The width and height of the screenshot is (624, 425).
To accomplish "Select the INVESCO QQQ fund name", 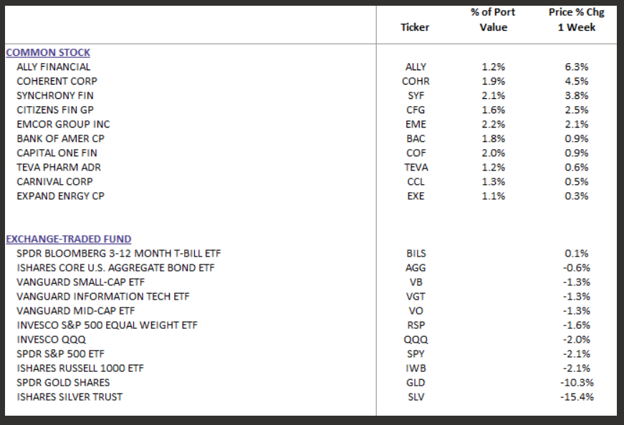I will 48,339.
